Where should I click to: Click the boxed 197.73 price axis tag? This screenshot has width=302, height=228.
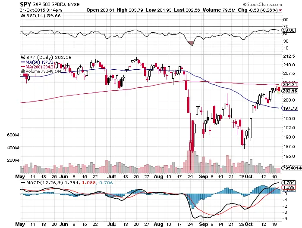[x=289, y=108]
